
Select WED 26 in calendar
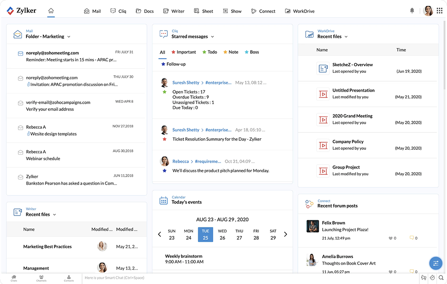[222, 234]
